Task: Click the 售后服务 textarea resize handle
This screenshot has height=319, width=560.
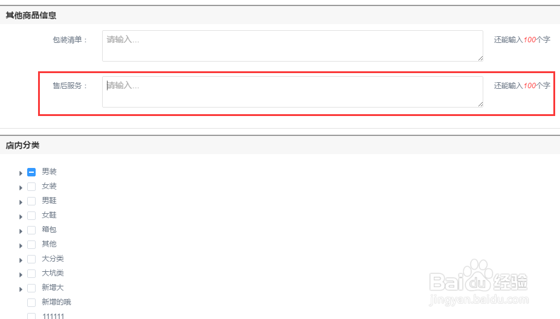Action: pos(480,105)
